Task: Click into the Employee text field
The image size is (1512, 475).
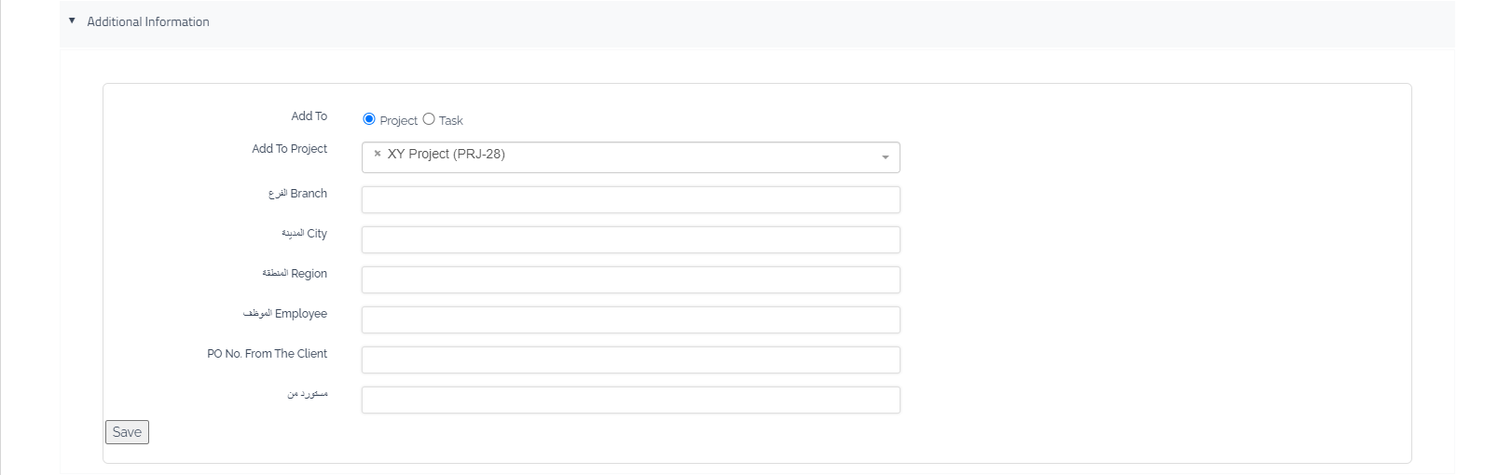Action: (630, 319)
